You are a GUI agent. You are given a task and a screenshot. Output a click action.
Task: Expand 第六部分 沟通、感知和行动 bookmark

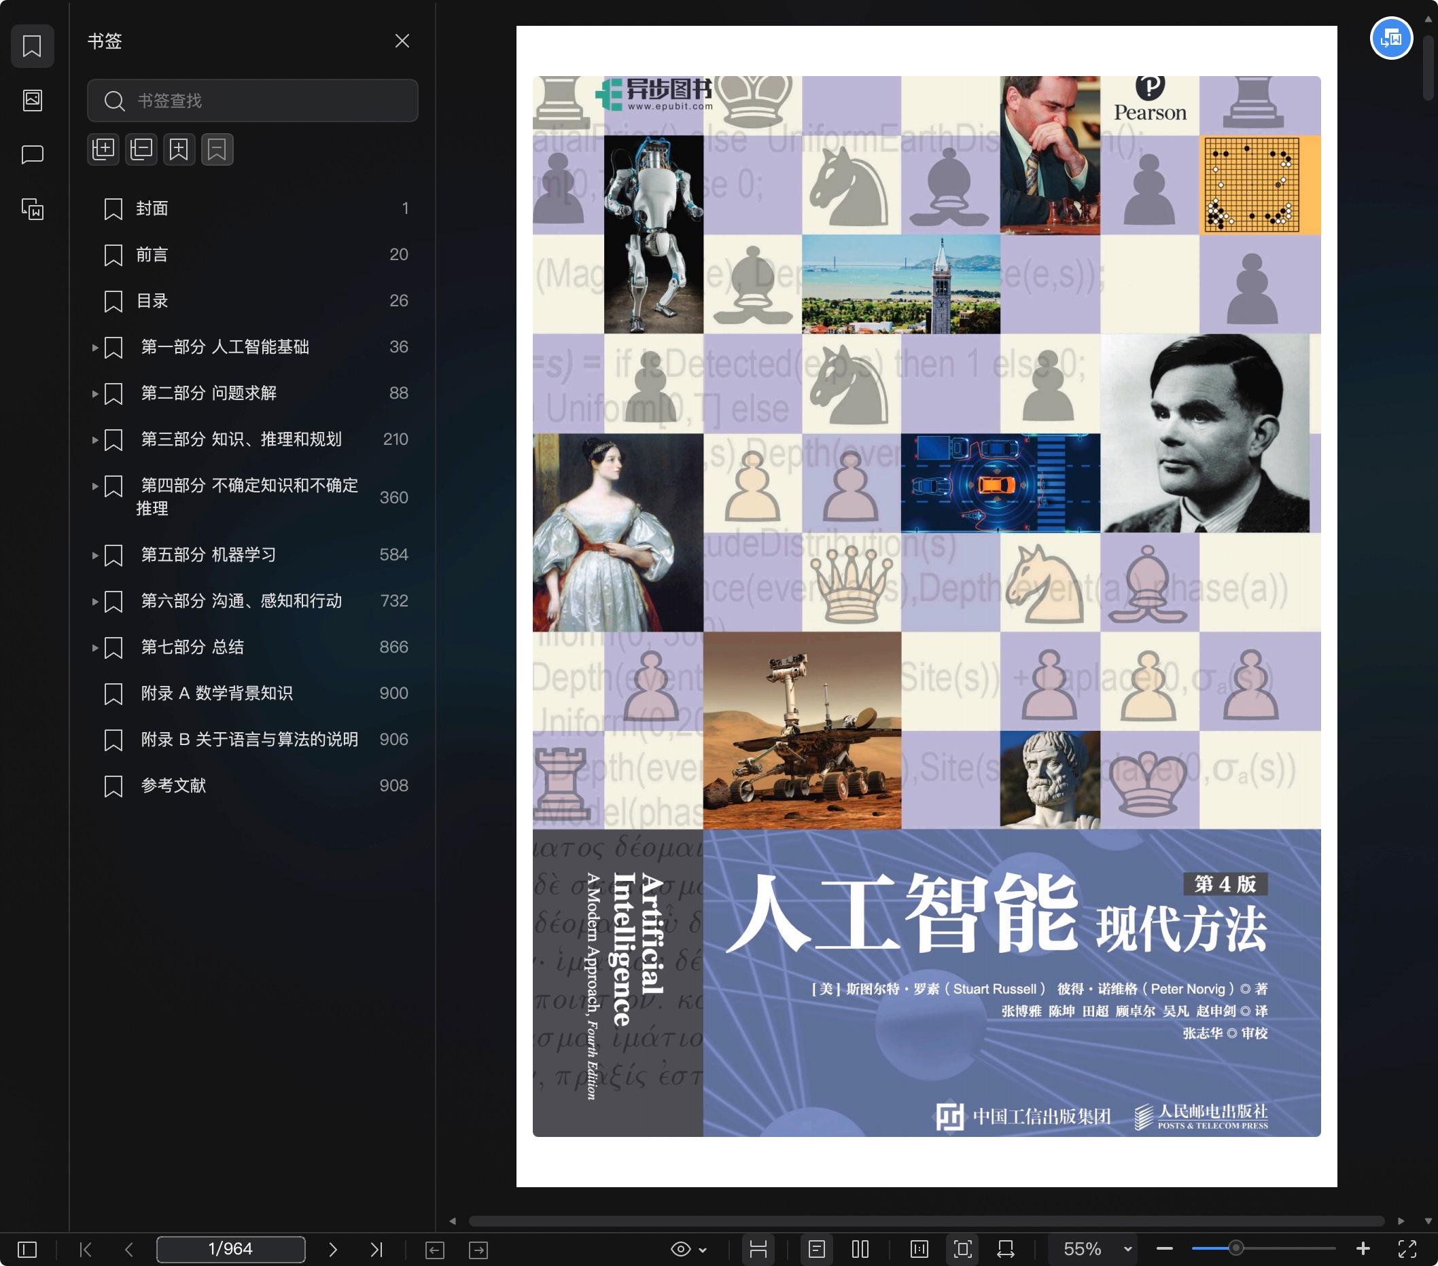point(94,602)
